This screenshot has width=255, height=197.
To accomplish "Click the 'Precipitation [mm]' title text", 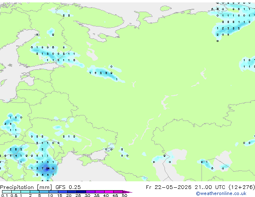I will click(x=26, y=187).
